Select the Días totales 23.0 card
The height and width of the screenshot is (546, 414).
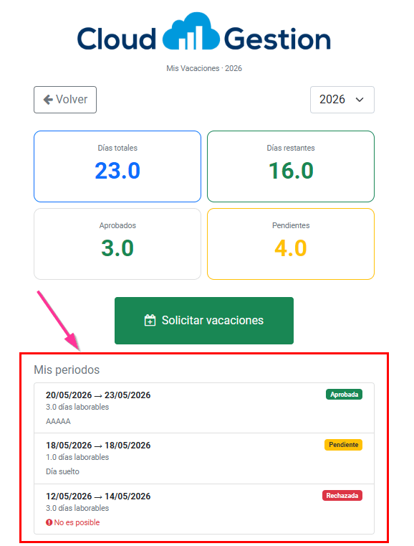(x=117, y=166)
